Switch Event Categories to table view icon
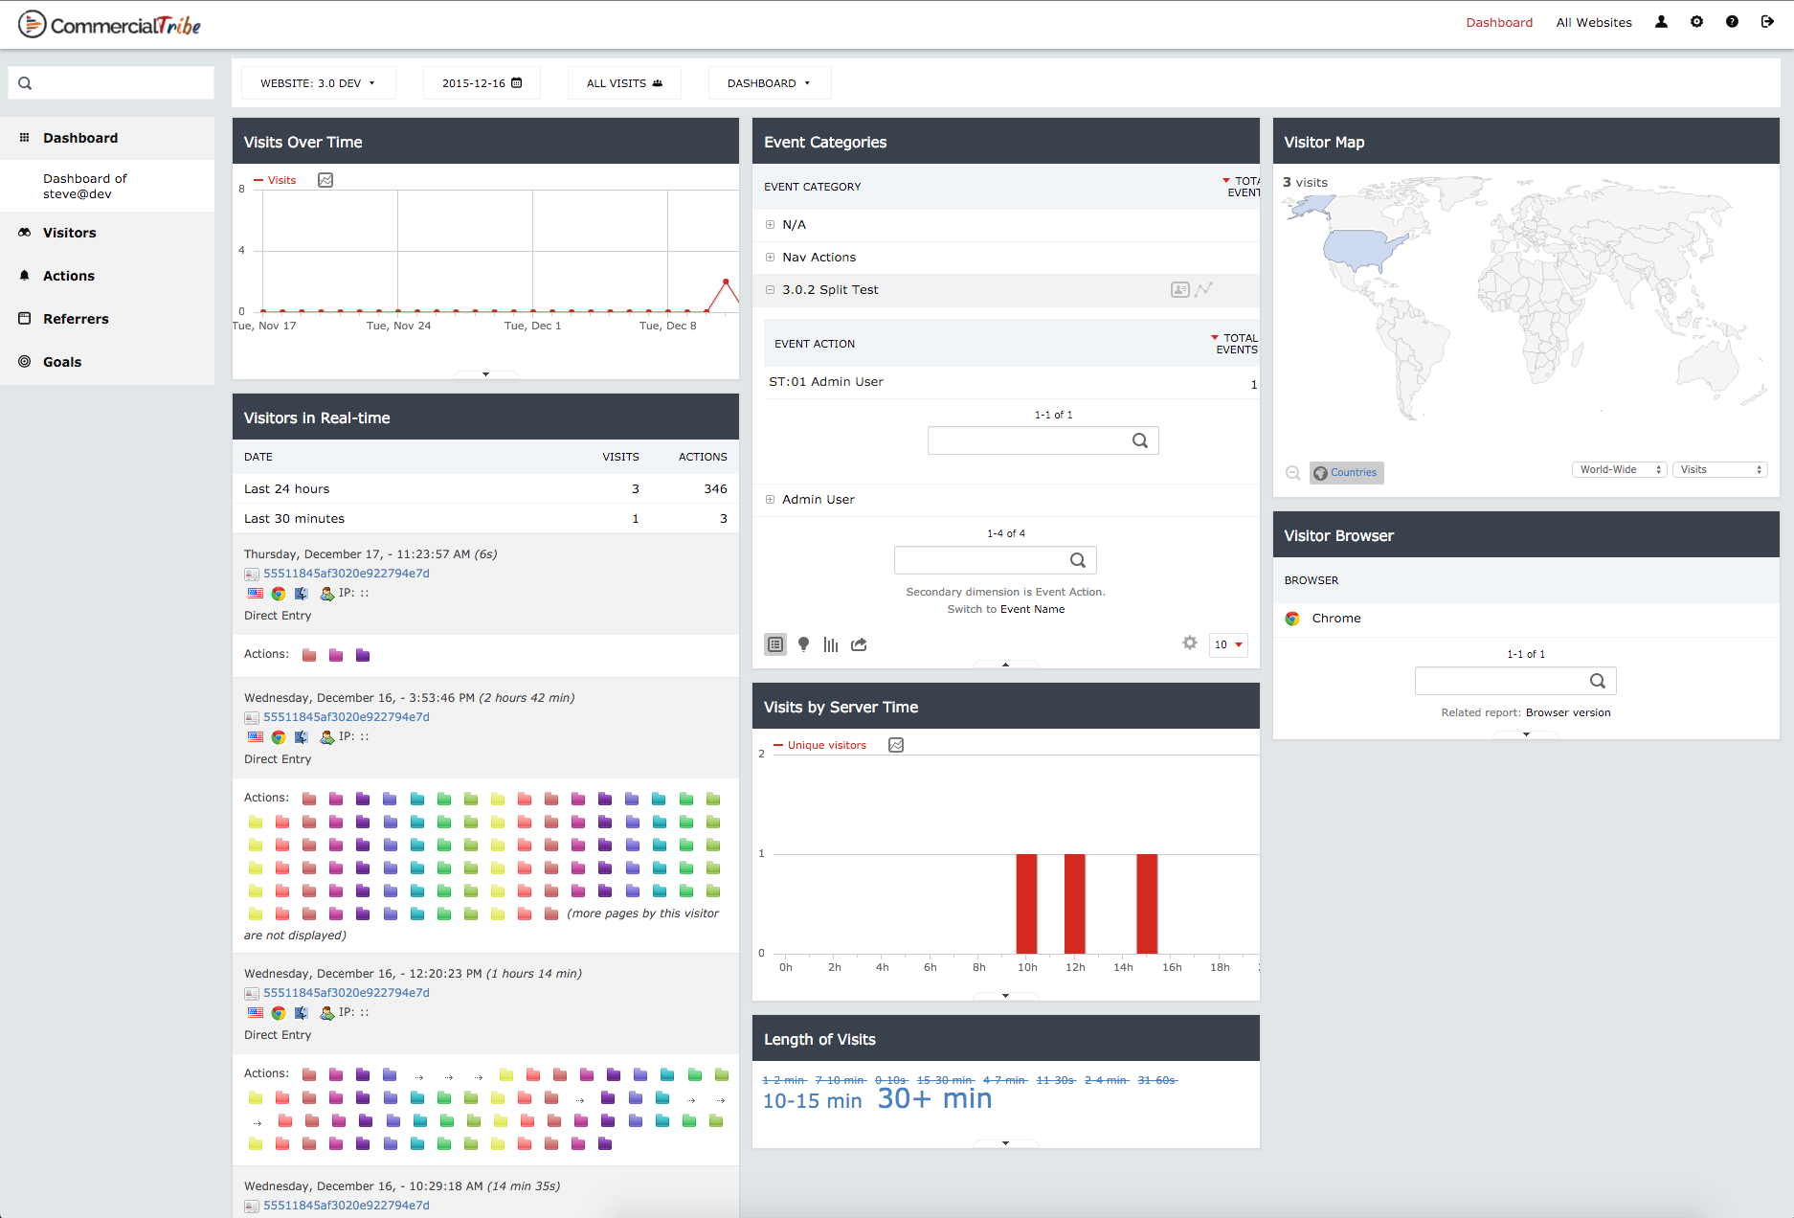Image resolution: width=1794 pixels, height=1218 pixels. point(775,644)
